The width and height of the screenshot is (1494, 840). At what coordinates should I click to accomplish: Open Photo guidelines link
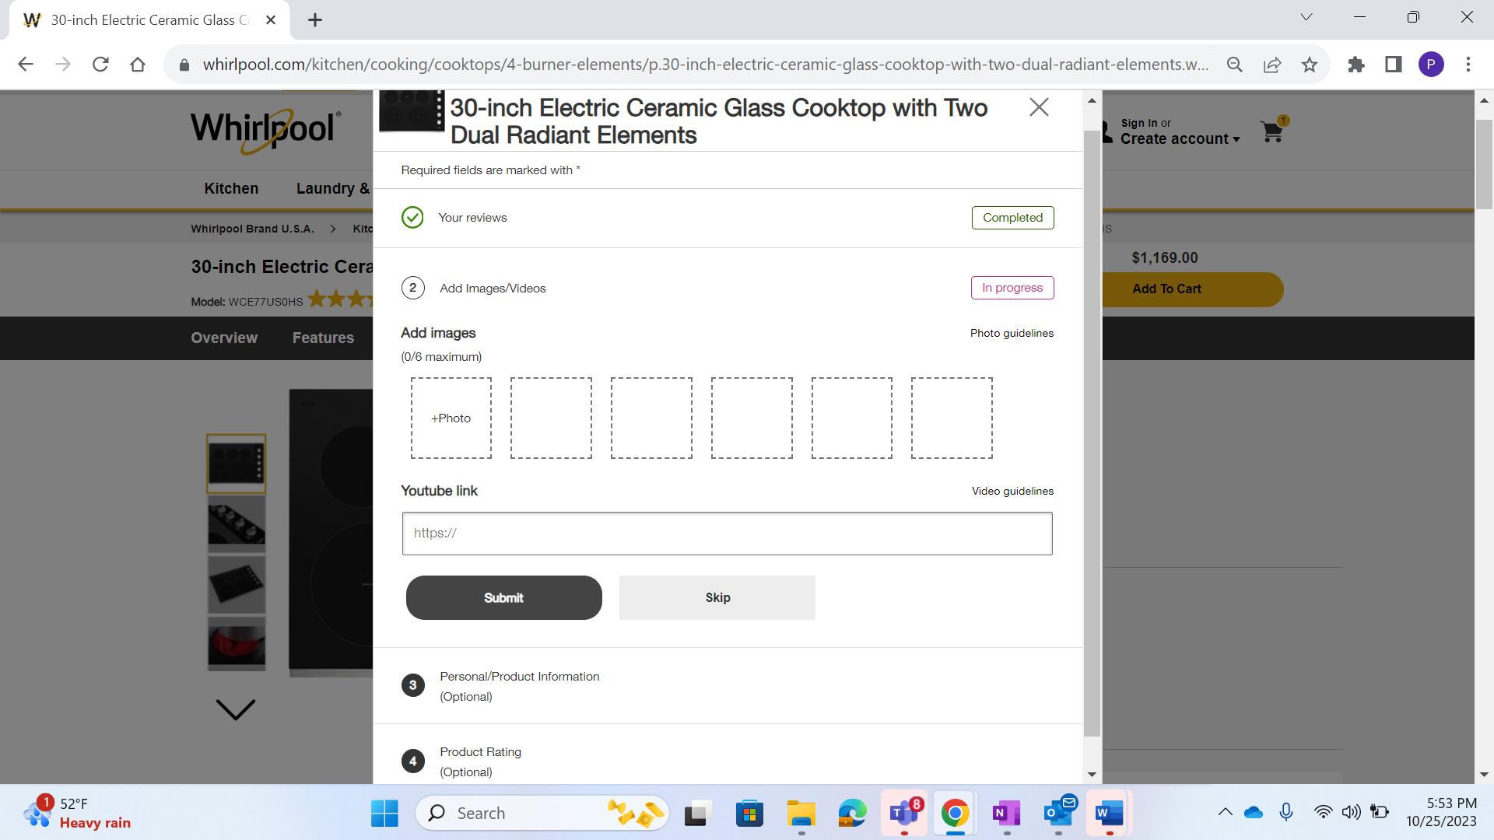1012,333
